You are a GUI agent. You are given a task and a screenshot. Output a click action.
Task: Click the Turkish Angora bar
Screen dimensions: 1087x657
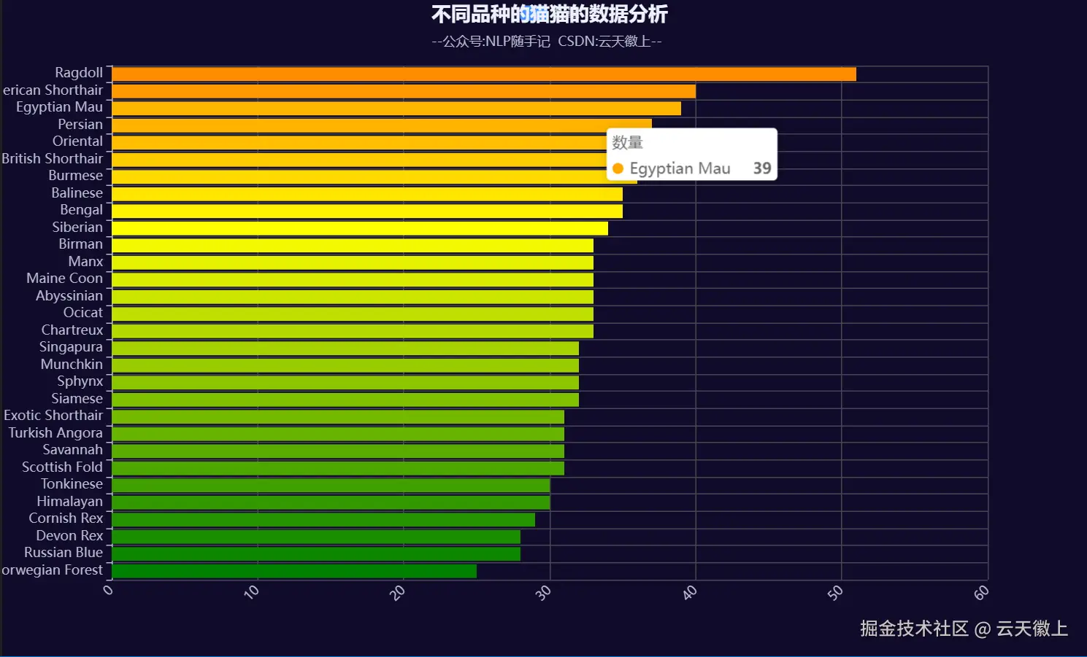coord(338,434)
